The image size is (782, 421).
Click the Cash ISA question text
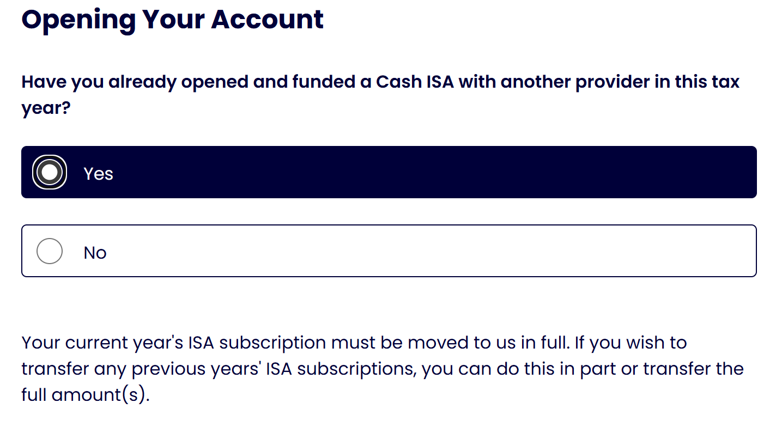pyautogui.click(x=380, y=95)
